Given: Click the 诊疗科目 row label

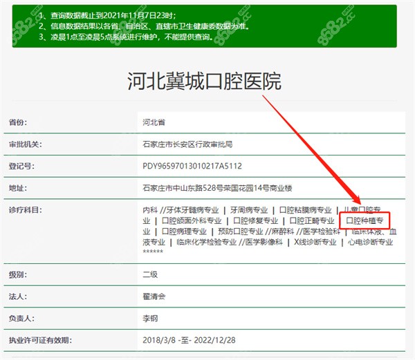Looking at the screenshot, I should click(x=25, y=210).
